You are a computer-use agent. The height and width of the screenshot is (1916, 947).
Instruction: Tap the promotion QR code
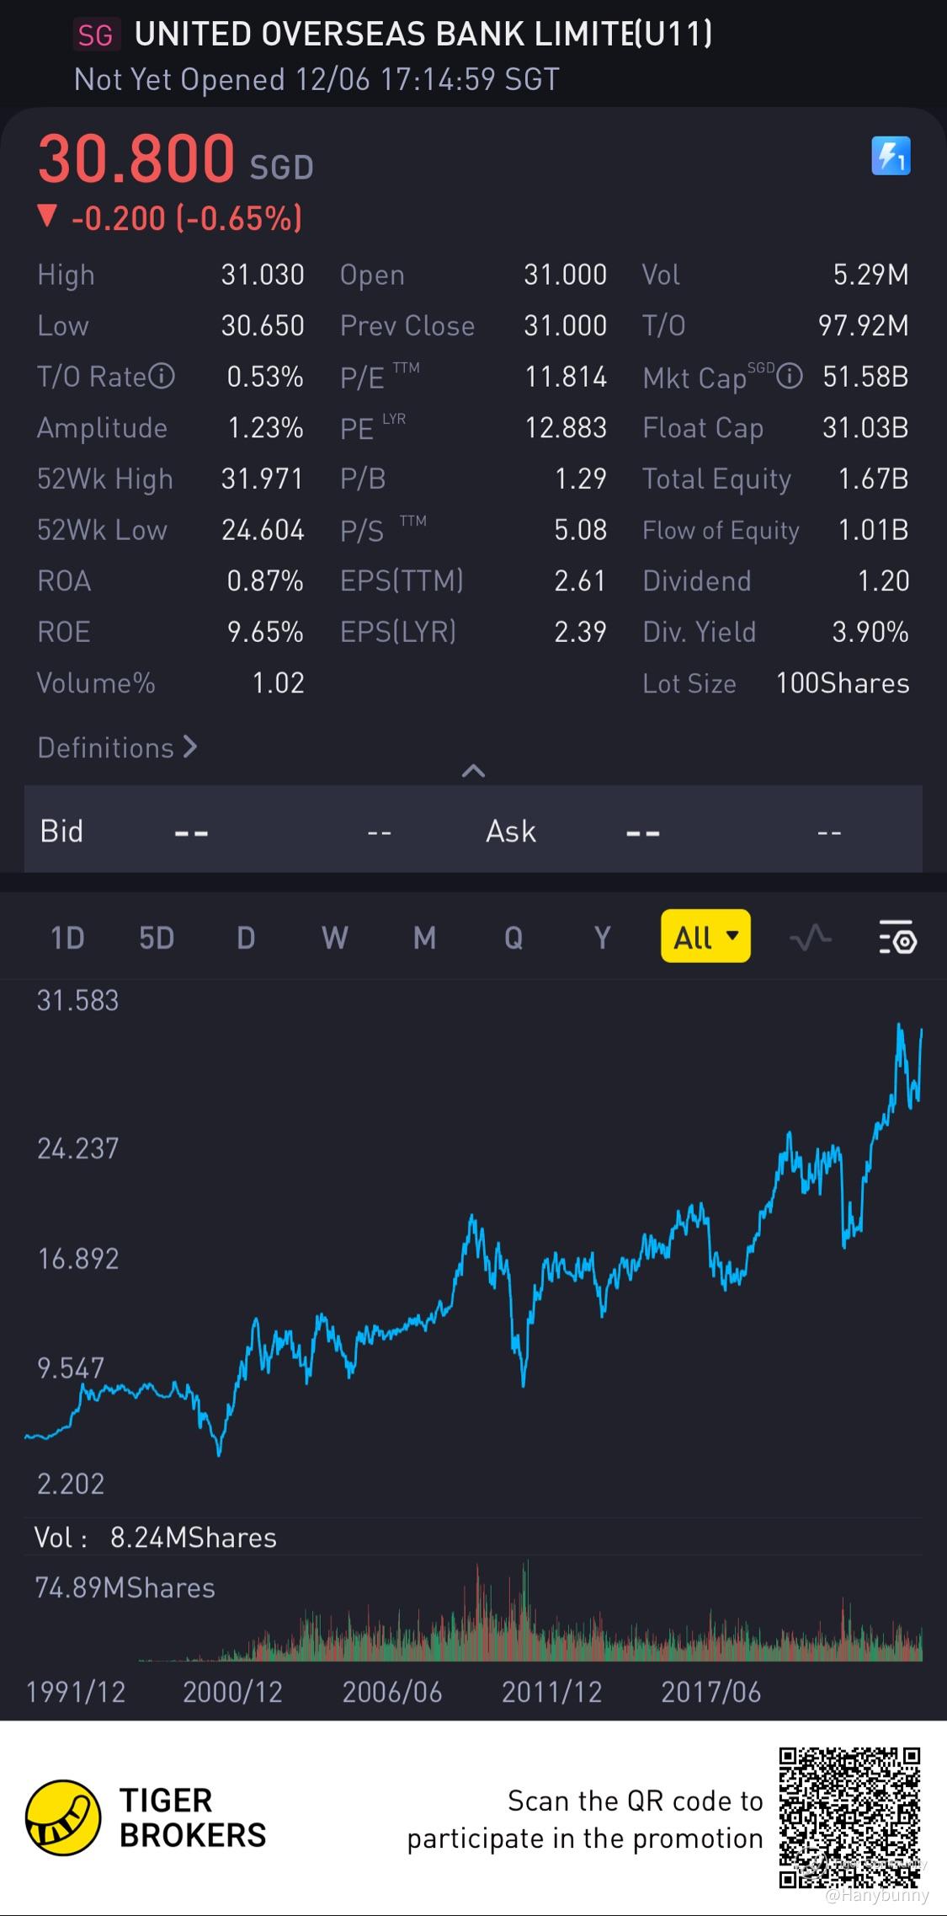pyautogui.click(x=849, y=1817)
